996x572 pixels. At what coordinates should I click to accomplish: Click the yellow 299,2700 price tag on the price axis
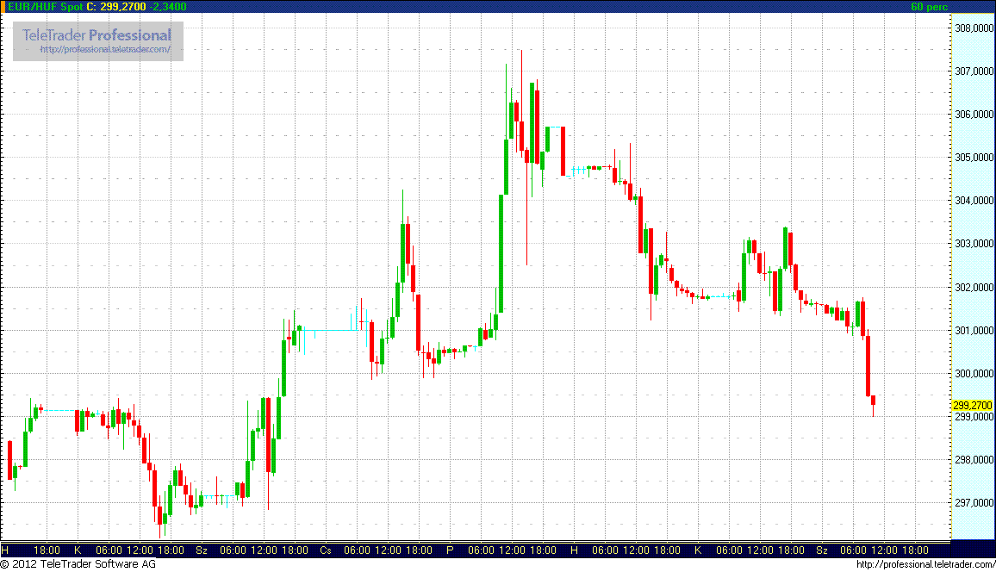click(x=973, y=405)
